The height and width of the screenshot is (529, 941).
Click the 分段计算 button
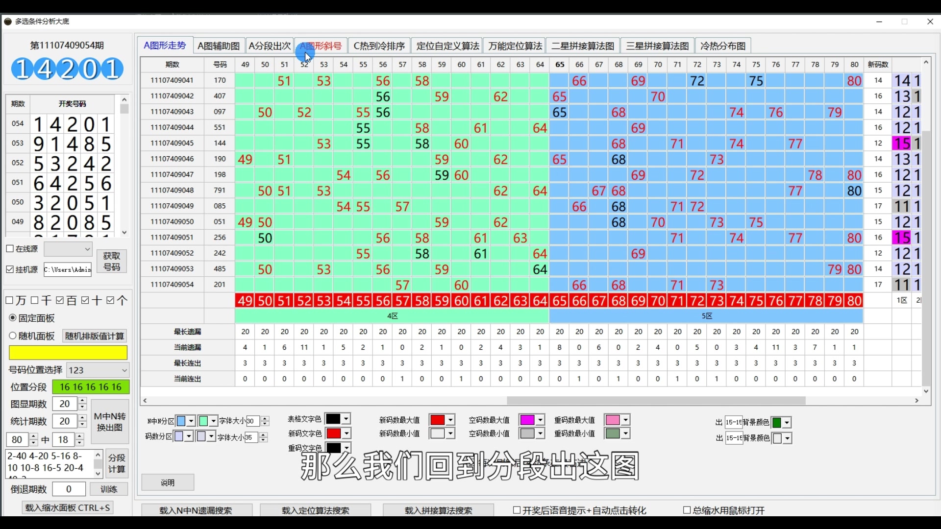click(117, 463)
